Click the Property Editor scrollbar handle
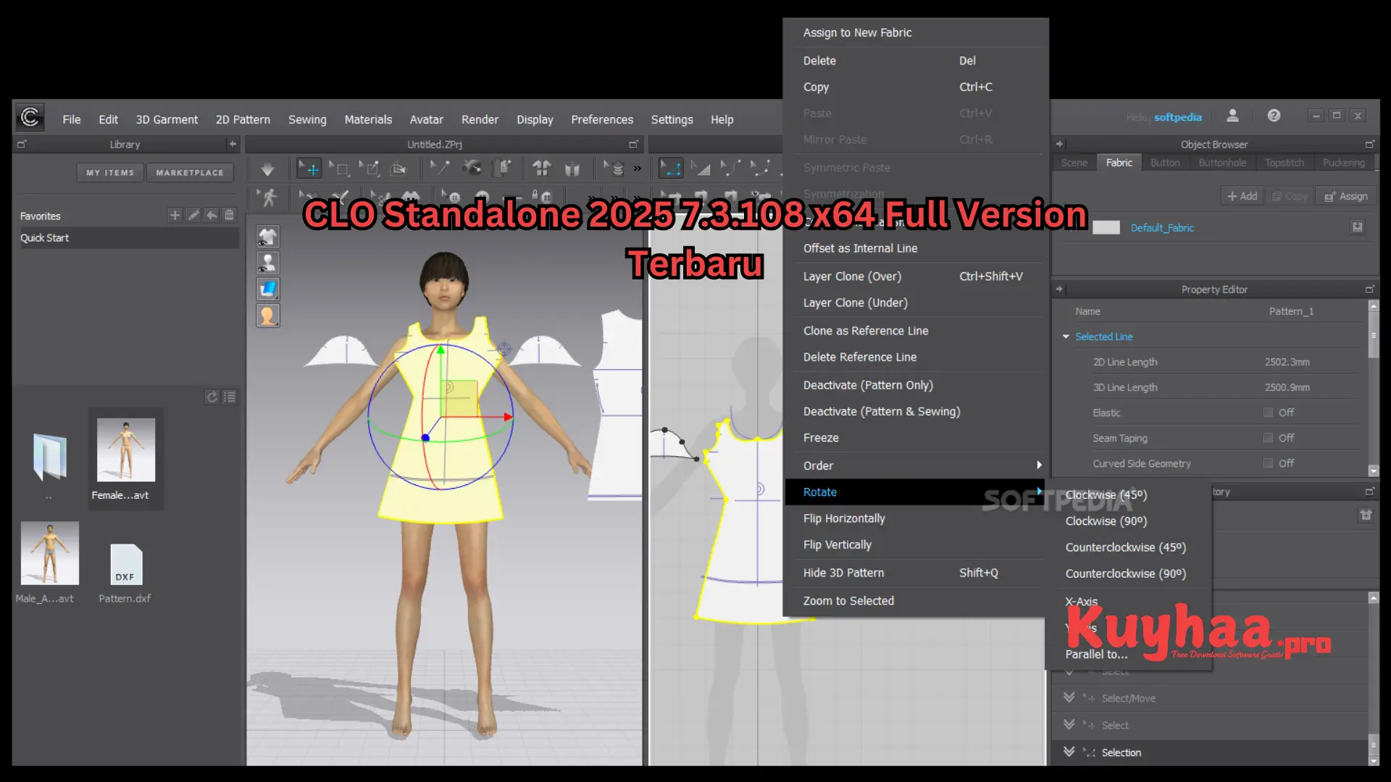1391x782 pixels. pyautogui.click(x=1373, y=335)
